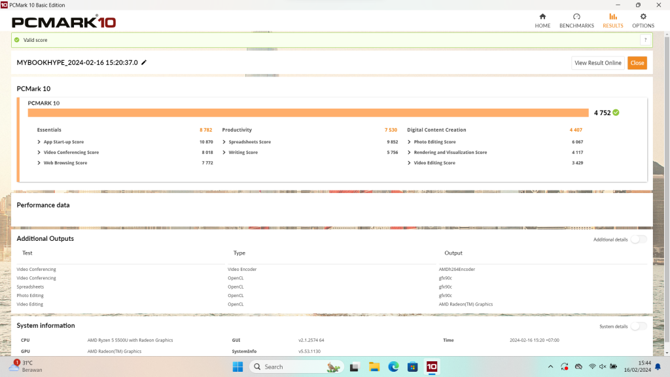The height and width of the screenshot is (377, 670).
Task: Click the AMDh264Encoder output value
Action: [x=456, y=269]
